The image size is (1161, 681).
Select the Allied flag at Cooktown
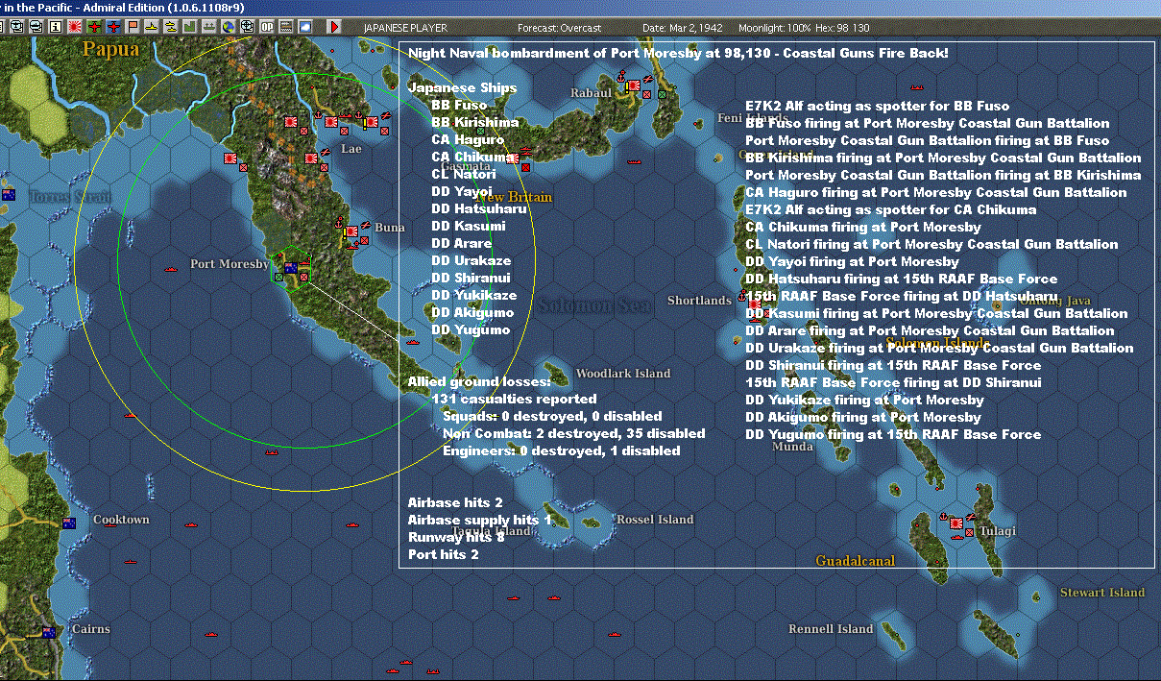(x=69, y=523)
